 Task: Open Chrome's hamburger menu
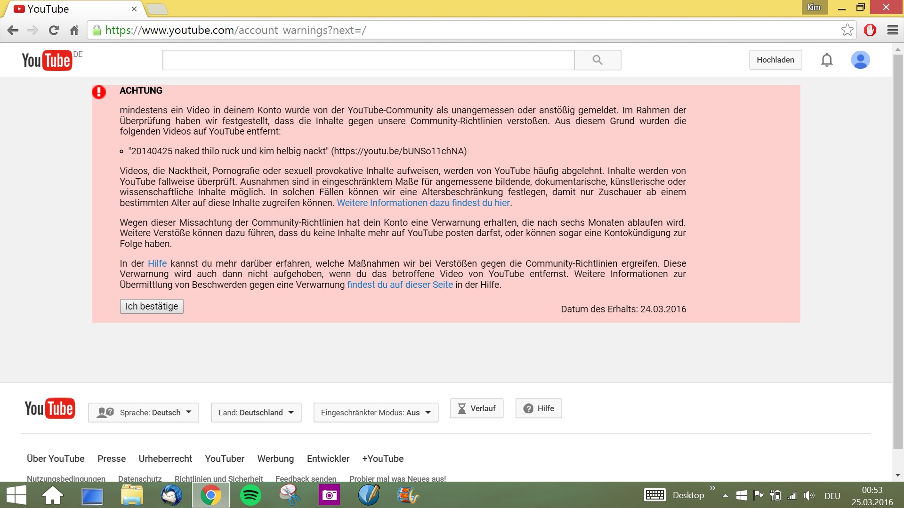click(892, 30)
